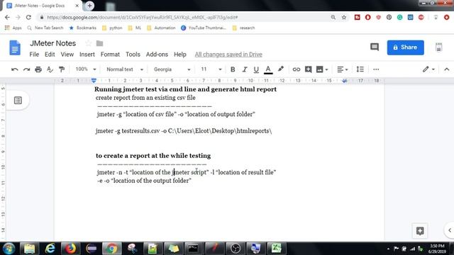Open the Normal text style dropdown
Image resolution: width=454 pixels, height=255 pixels.
point(125,69)
